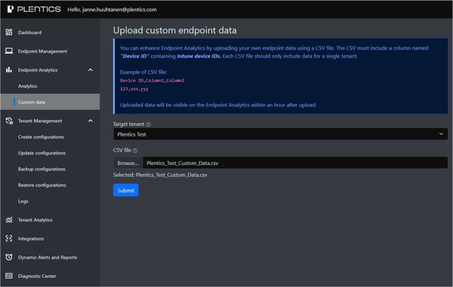
Task: Click the Tenant Analytics chart icon
Action: [x=9, y=220]
